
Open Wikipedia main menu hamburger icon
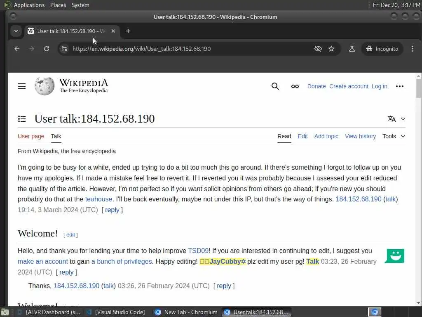22,86
